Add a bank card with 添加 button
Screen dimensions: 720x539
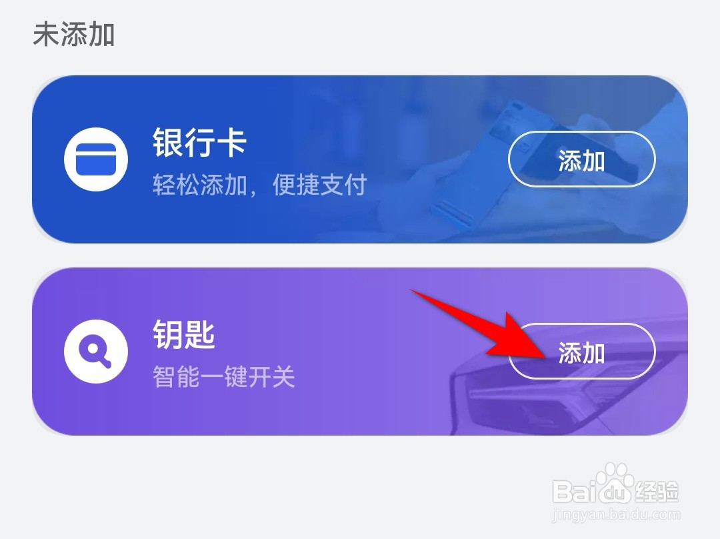click(582, 159)
